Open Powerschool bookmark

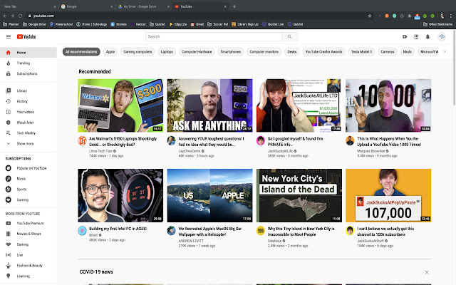click(61, 24)
